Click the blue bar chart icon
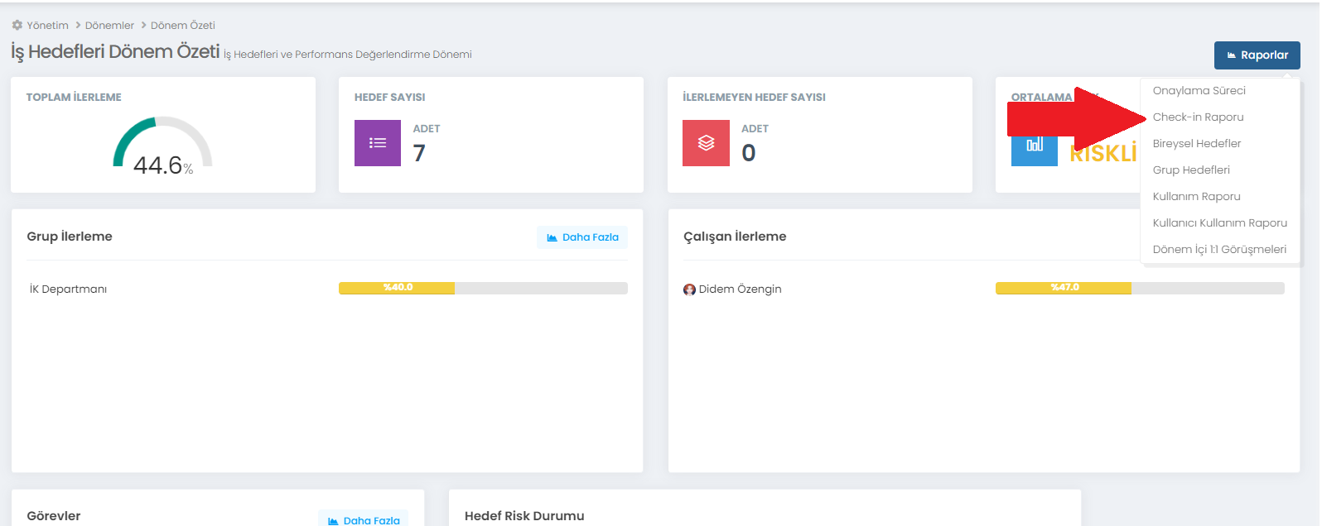The height and width of the screenshot is (526, 1322). pyautogui.click(x=1034, y=146)
